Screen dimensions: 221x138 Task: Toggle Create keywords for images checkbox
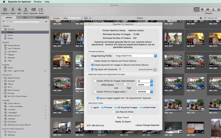93,65
